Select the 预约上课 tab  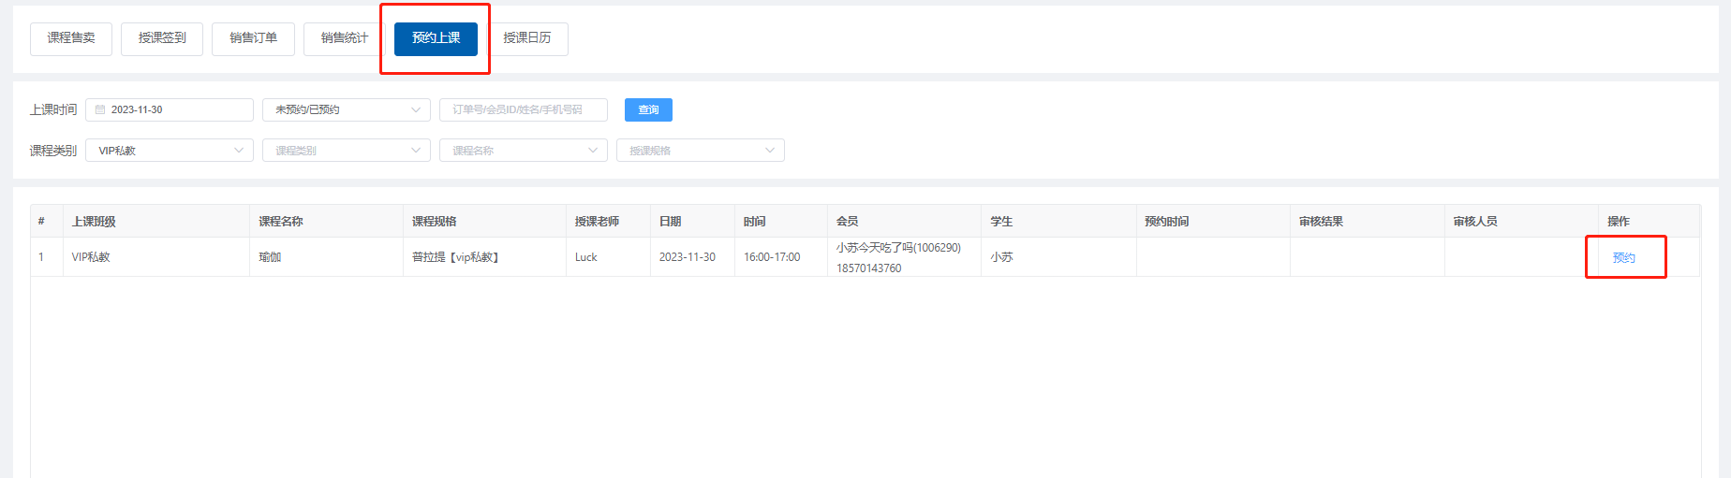pyautogui.click(x=436, y=38)
